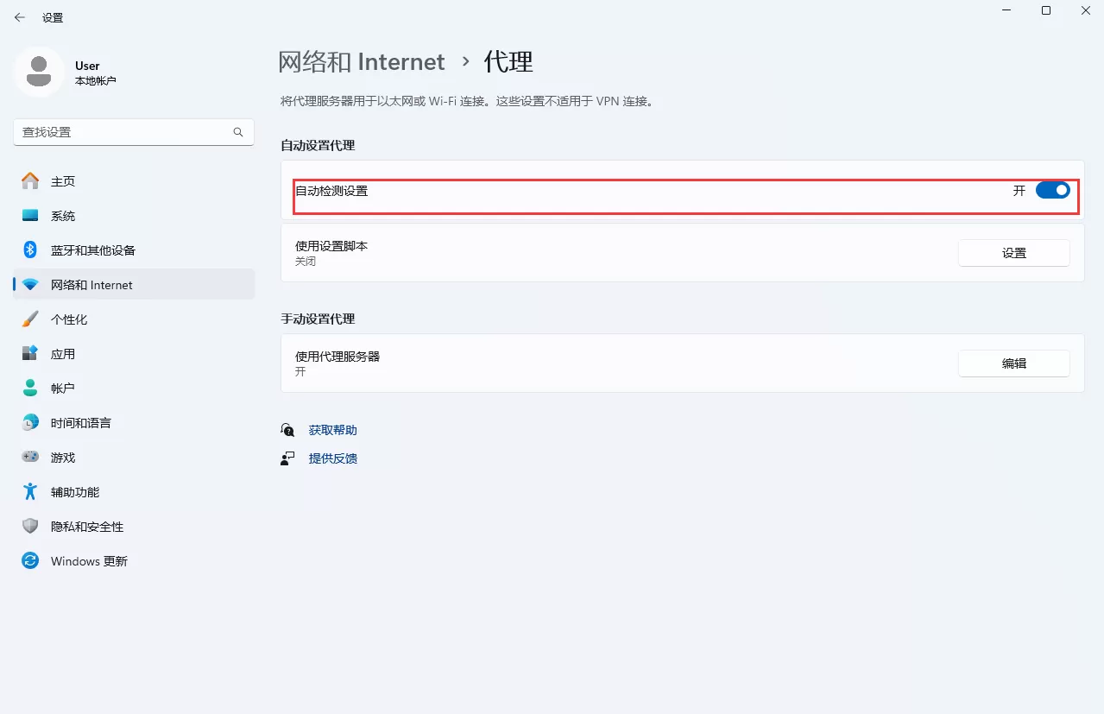Open 蓝牙和其他设备 settings
The width and height of the screenshot is (1104, 714).
click(x=30, y=250)
